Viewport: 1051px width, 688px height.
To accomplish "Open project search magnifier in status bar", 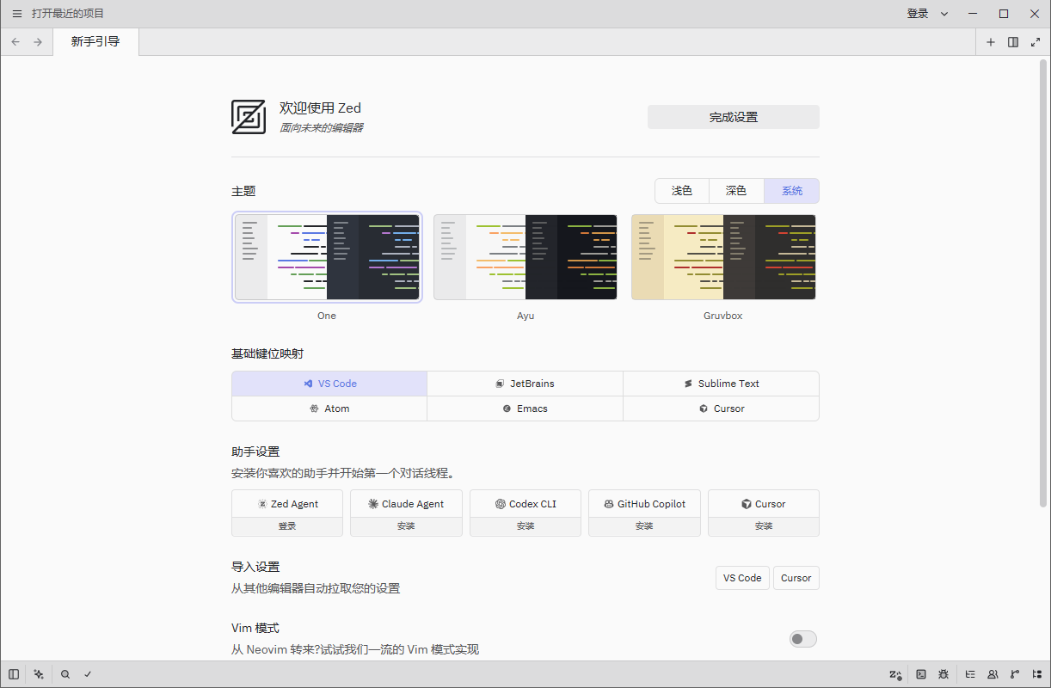I will [x=65, y=674].
